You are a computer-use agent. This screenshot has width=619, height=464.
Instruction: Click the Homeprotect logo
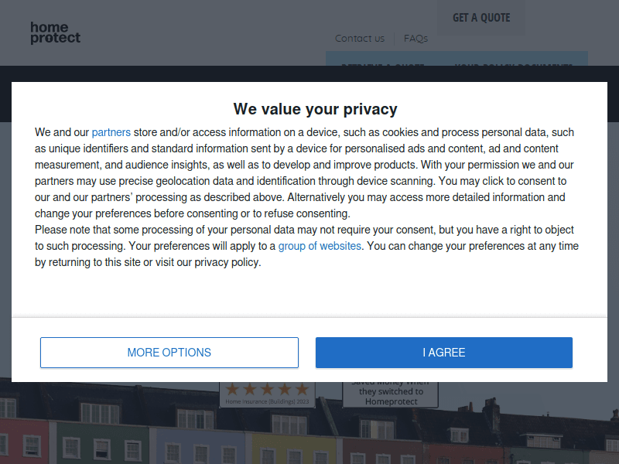click(x=54, y=32)
